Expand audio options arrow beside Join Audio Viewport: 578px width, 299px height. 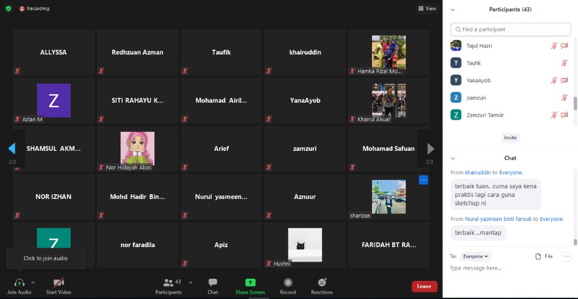[x=33, y=282]
